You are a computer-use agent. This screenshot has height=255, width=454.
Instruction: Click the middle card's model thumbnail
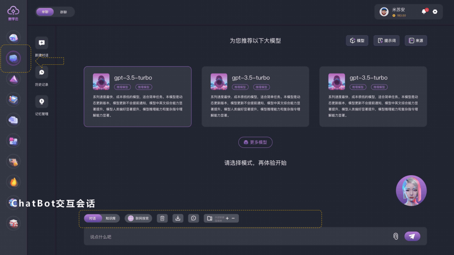coord(219,81)
